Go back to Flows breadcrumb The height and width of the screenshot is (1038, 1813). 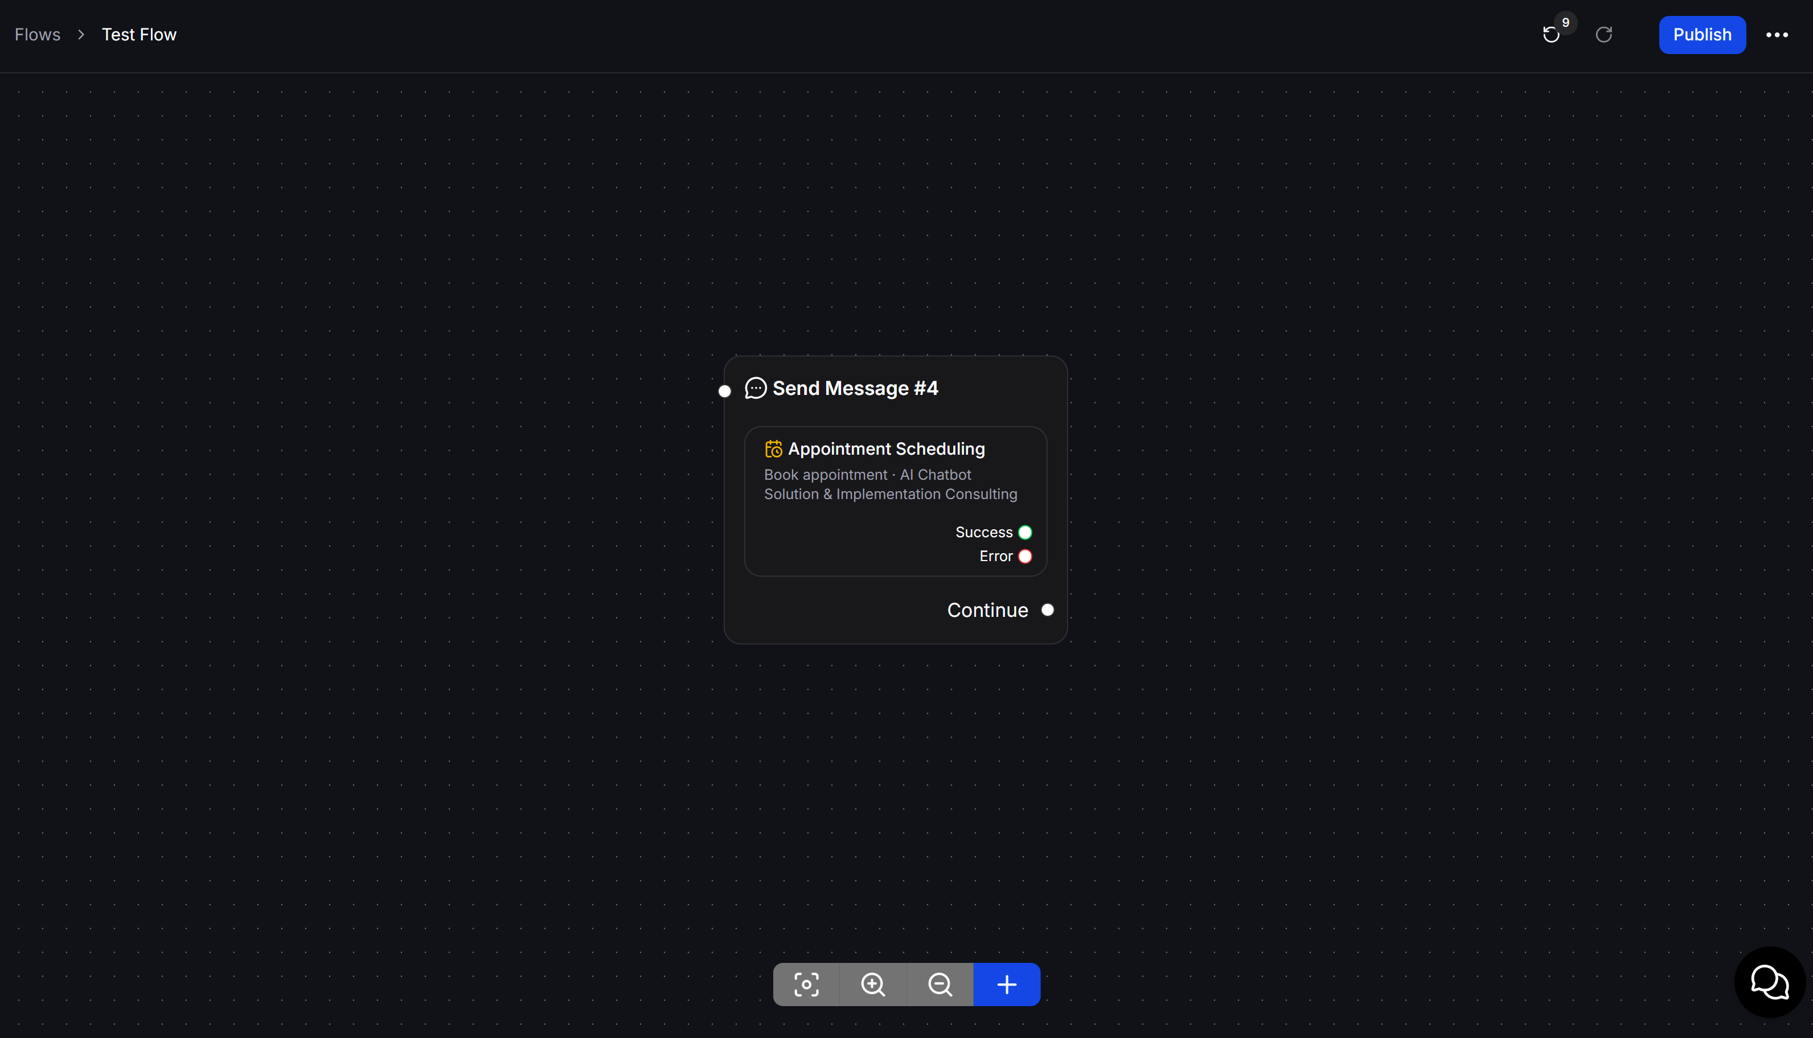tap(37, 34)
